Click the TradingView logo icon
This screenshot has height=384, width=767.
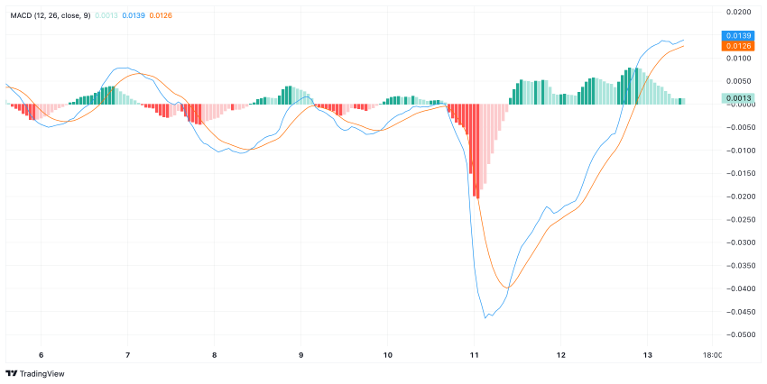(x=12, y=373)
